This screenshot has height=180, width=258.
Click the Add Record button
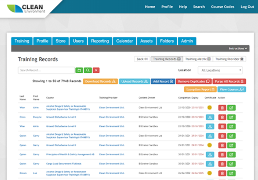163,81
